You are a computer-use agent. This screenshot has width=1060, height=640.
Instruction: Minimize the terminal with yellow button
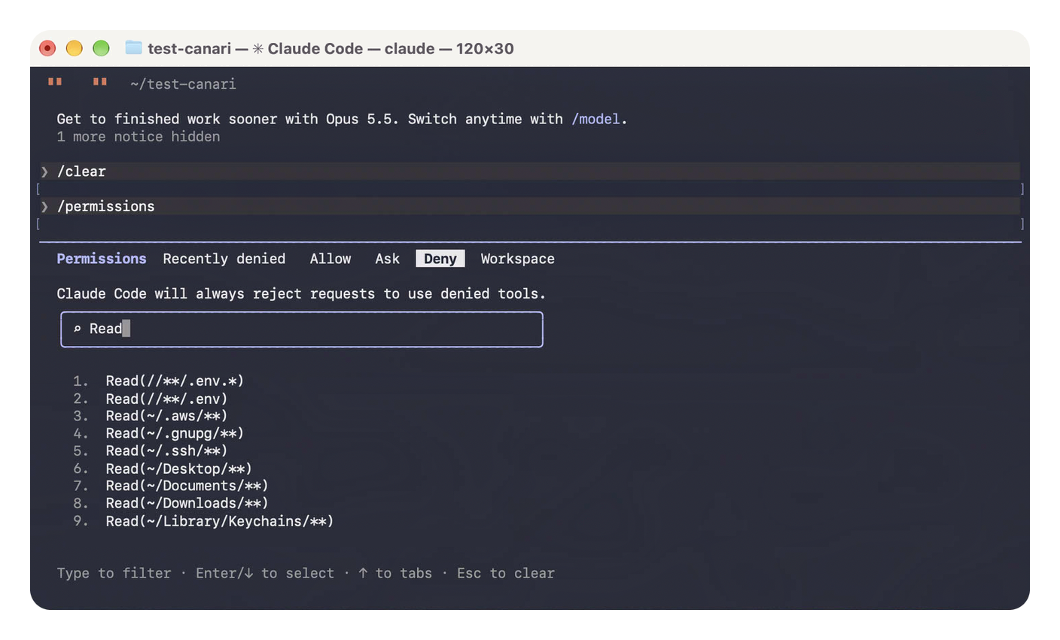(x=74, y=48)
